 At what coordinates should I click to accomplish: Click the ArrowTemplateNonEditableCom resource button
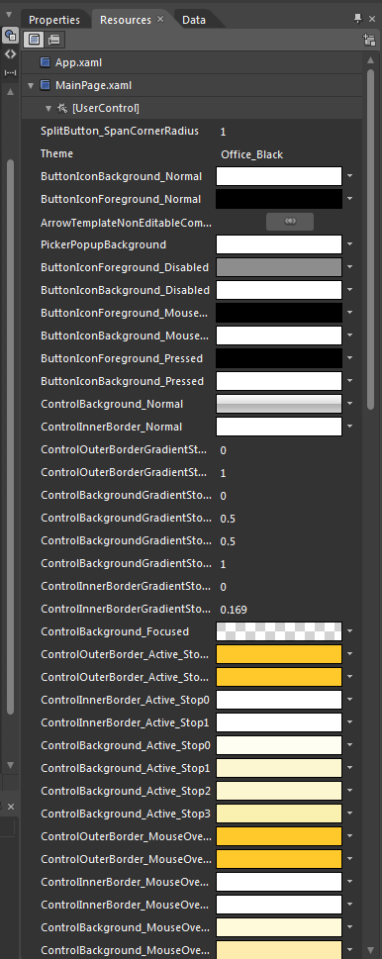(x=290, y=222)
